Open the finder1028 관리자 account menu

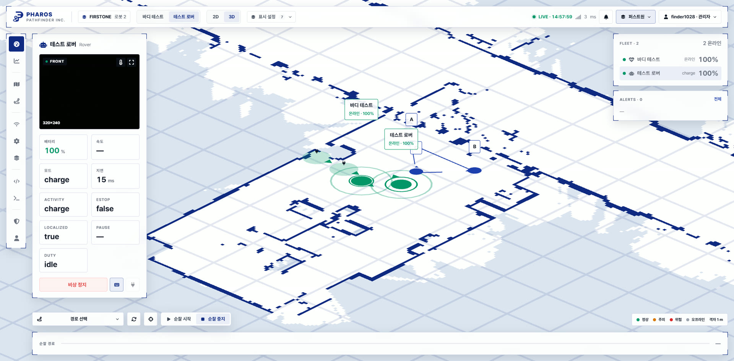[690, 17]
